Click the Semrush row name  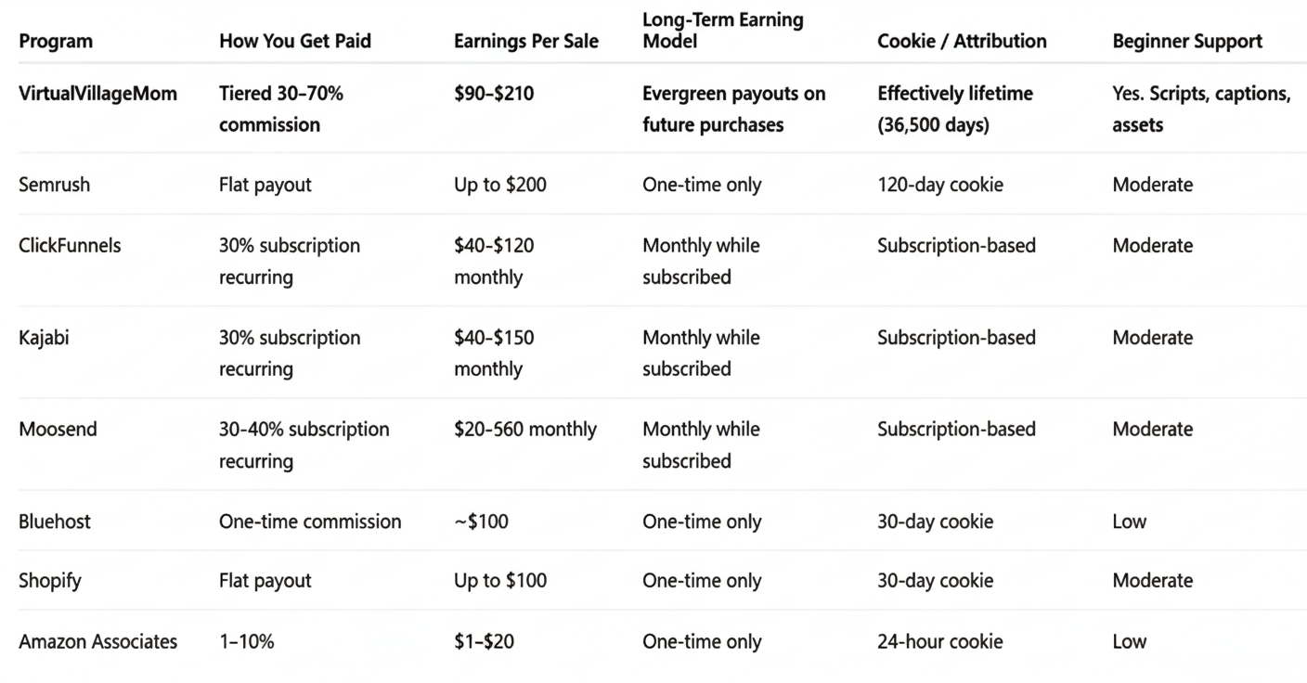(x=55, y=185)
